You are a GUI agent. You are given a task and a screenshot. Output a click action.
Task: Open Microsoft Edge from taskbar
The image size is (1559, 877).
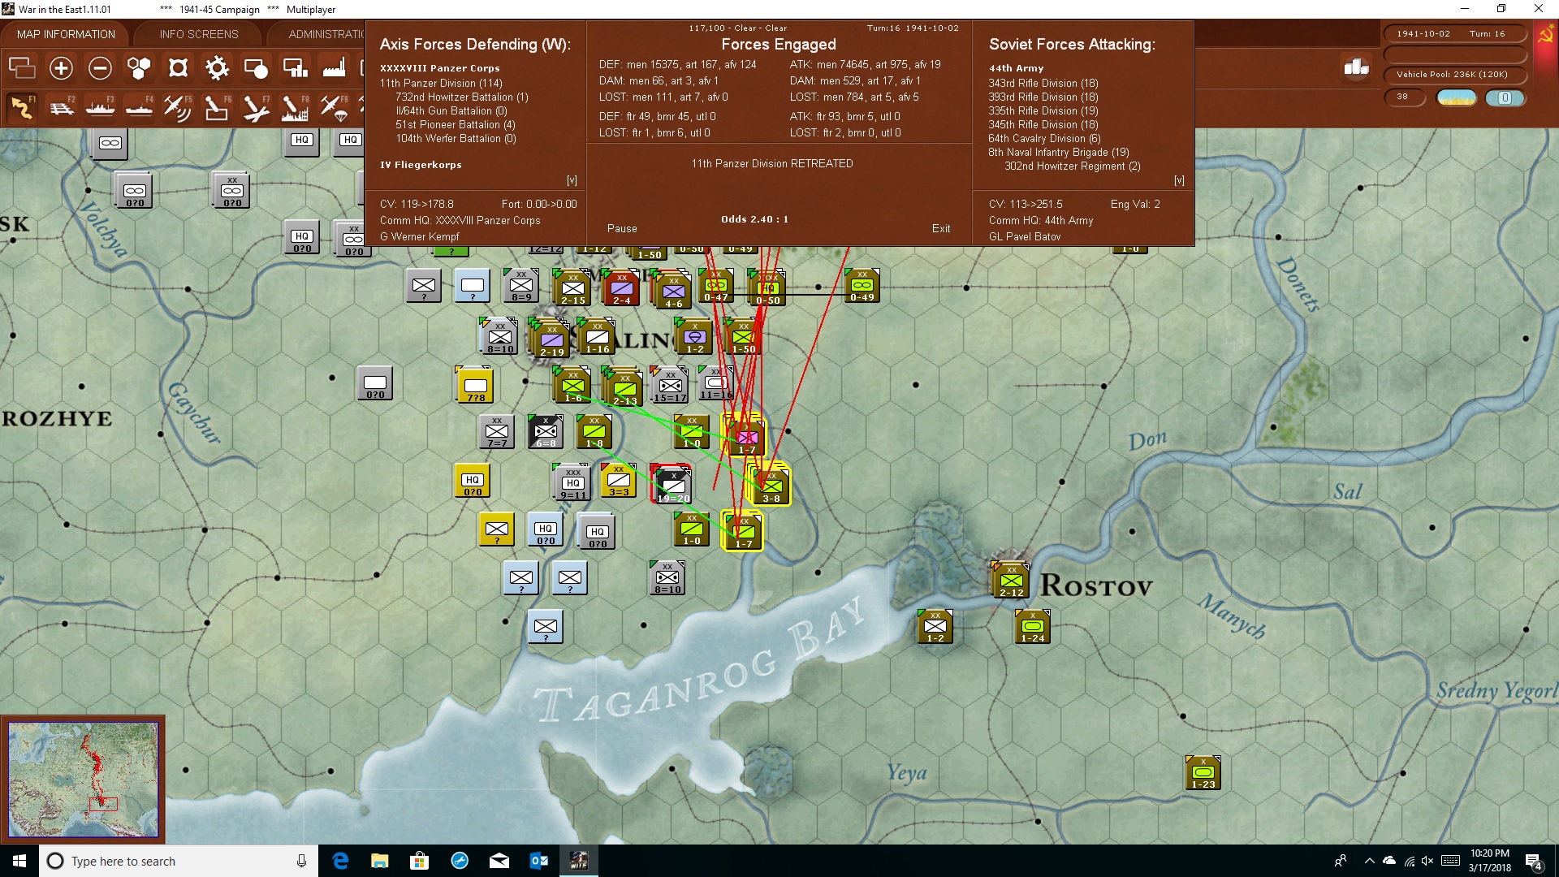[x=340, y=861]
